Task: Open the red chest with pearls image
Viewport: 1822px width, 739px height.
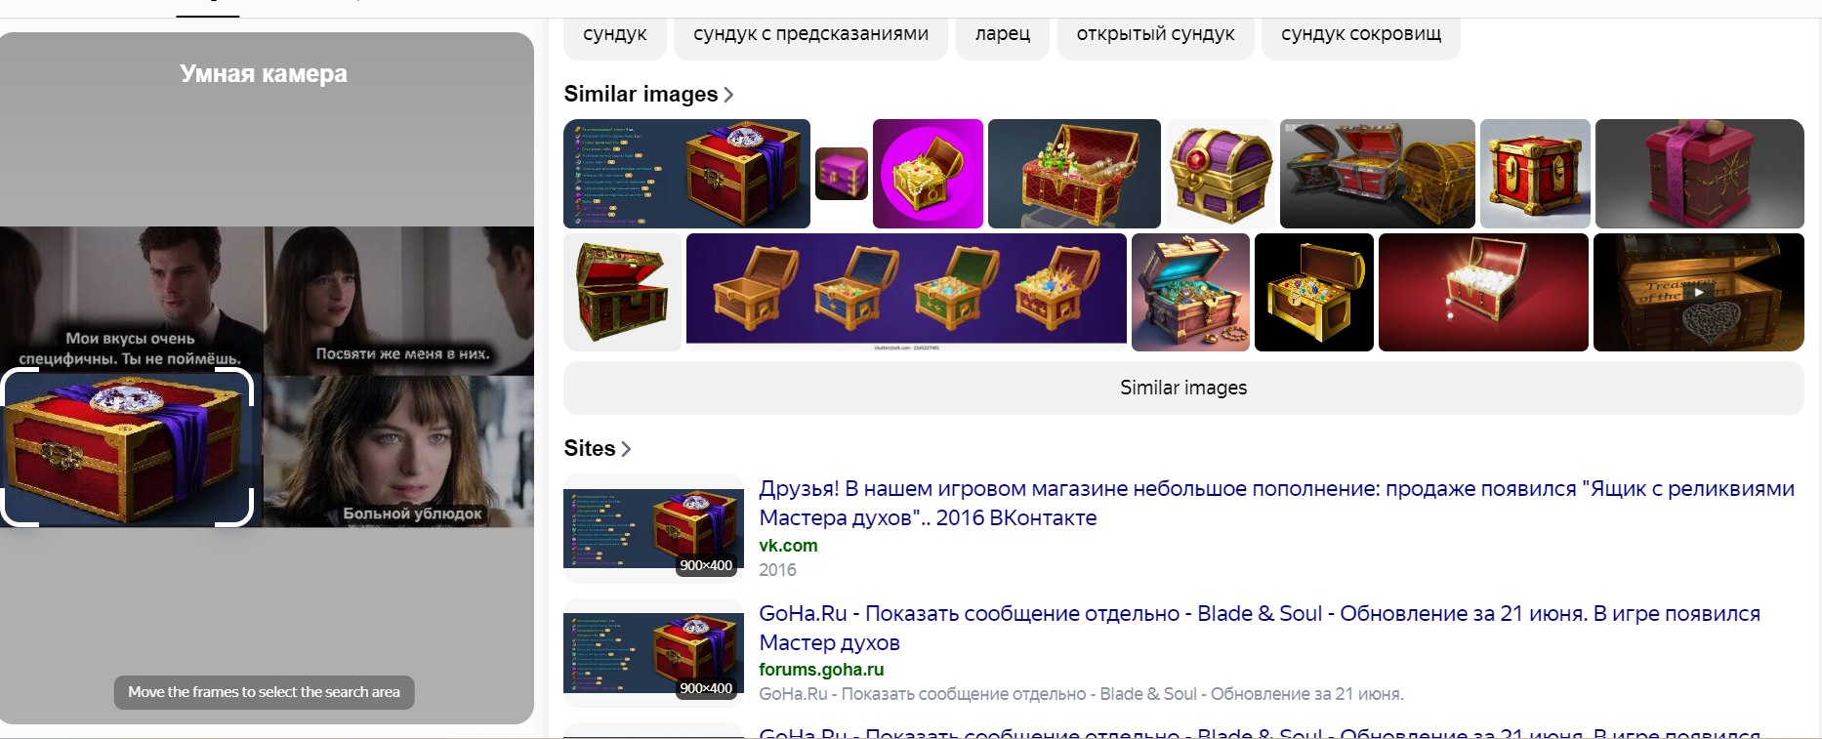Action: pos(1483,292)
